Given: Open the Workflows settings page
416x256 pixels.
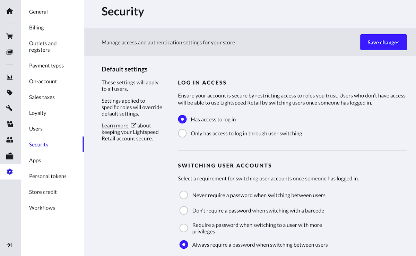Looking at the screenshot, I should (x=42, y=208).
